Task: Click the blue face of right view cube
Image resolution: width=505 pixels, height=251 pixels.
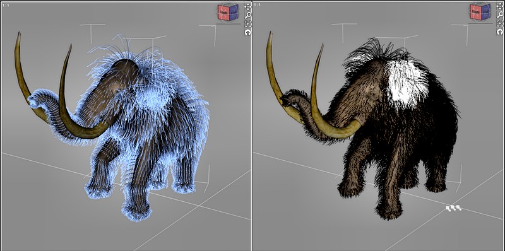Action: click(485, 12)
